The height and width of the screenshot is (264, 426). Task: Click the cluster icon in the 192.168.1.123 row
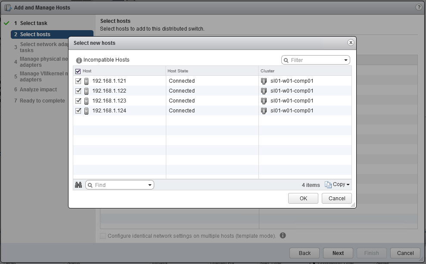tap(264, 101)
